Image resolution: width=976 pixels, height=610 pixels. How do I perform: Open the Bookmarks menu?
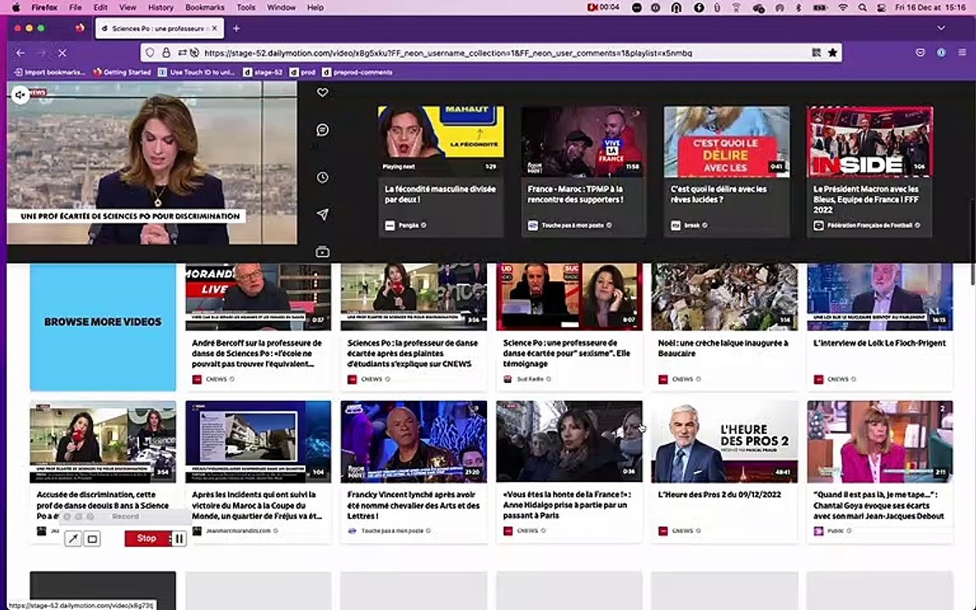[x=205, y=8]
